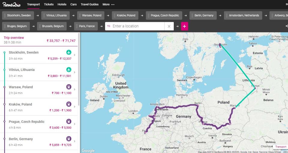Screen dimensions: 288x153
Task: Click the train icon on Kraków leg
Action: pyautogui.click(x=69, y=104)
